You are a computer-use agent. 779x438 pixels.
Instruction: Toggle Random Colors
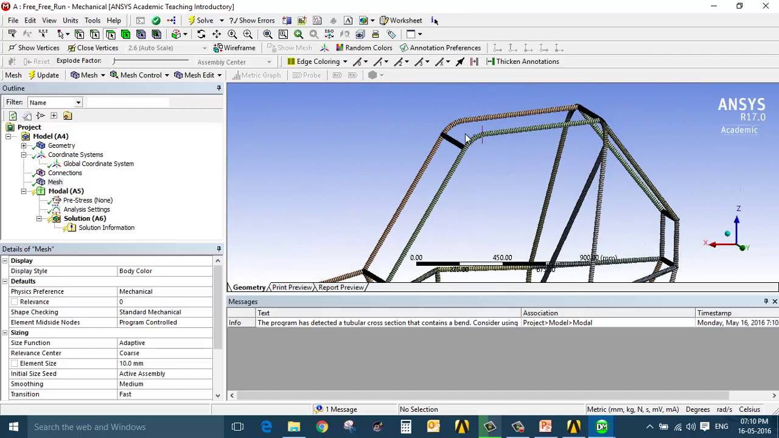(x=364, y=47)
